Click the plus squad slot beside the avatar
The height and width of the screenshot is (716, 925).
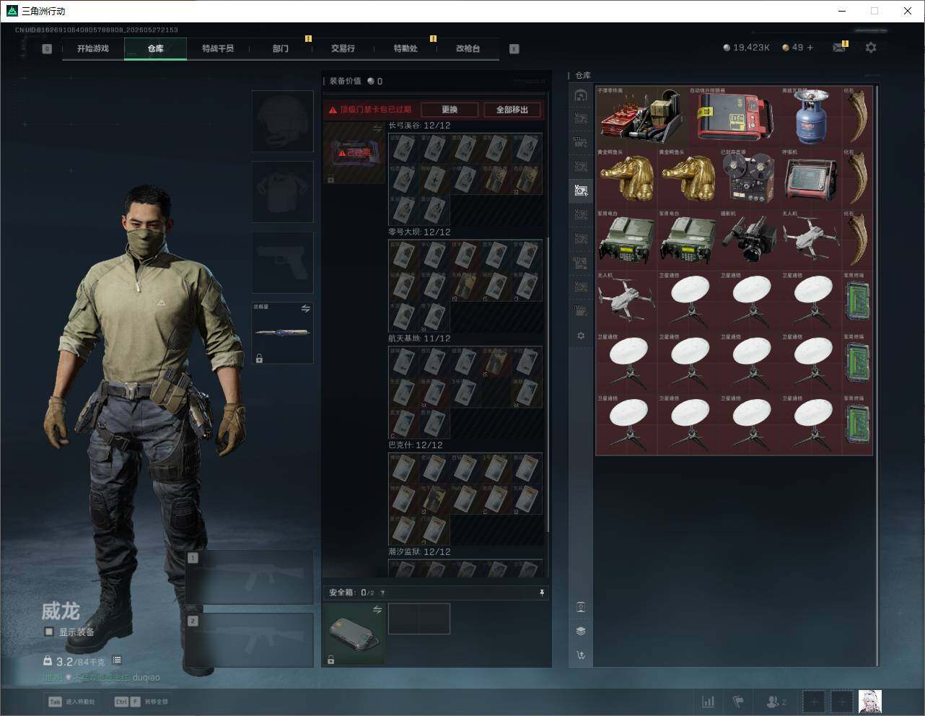point(841,702)
